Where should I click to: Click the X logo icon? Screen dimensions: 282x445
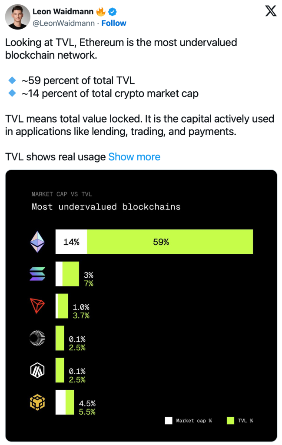270,12
